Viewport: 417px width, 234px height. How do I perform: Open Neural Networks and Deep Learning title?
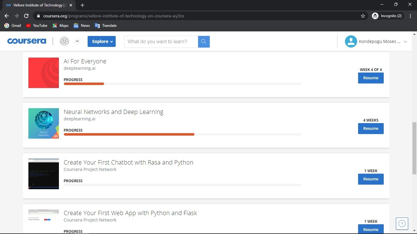click(114, 112)
